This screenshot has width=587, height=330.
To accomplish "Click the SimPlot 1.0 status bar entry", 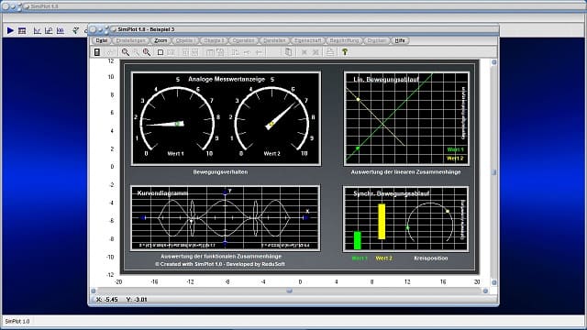I will point(17,322).
